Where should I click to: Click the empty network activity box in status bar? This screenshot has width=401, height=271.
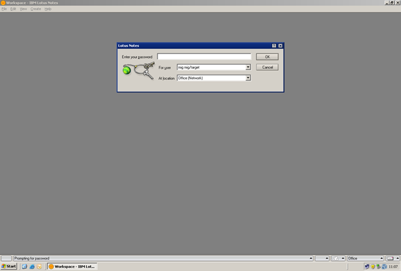coord(6,259)
